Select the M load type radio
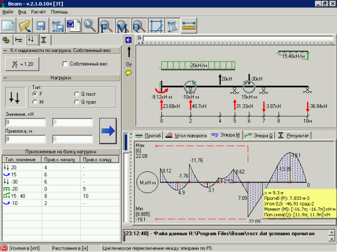Image resolution: width=337 pixels, height=252 pixels. click(35, 102)
